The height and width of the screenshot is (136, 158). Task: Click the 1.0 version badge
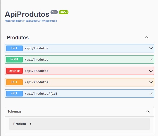click(54, 12)
